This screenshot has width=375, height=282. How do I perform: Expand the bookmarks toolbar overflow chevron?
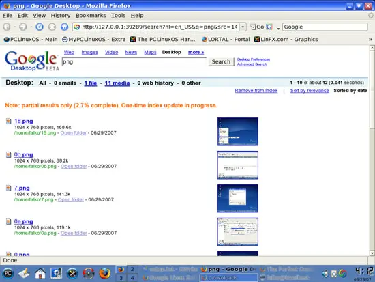tap(370, 40)
